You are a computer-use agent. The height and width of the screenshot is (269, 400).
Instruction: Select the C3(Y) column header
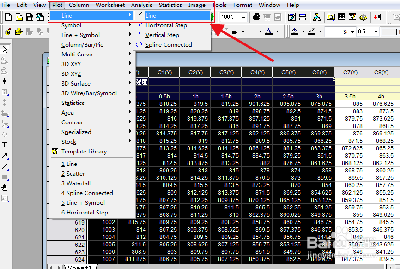pyautogui.click(x=226, y=73)
